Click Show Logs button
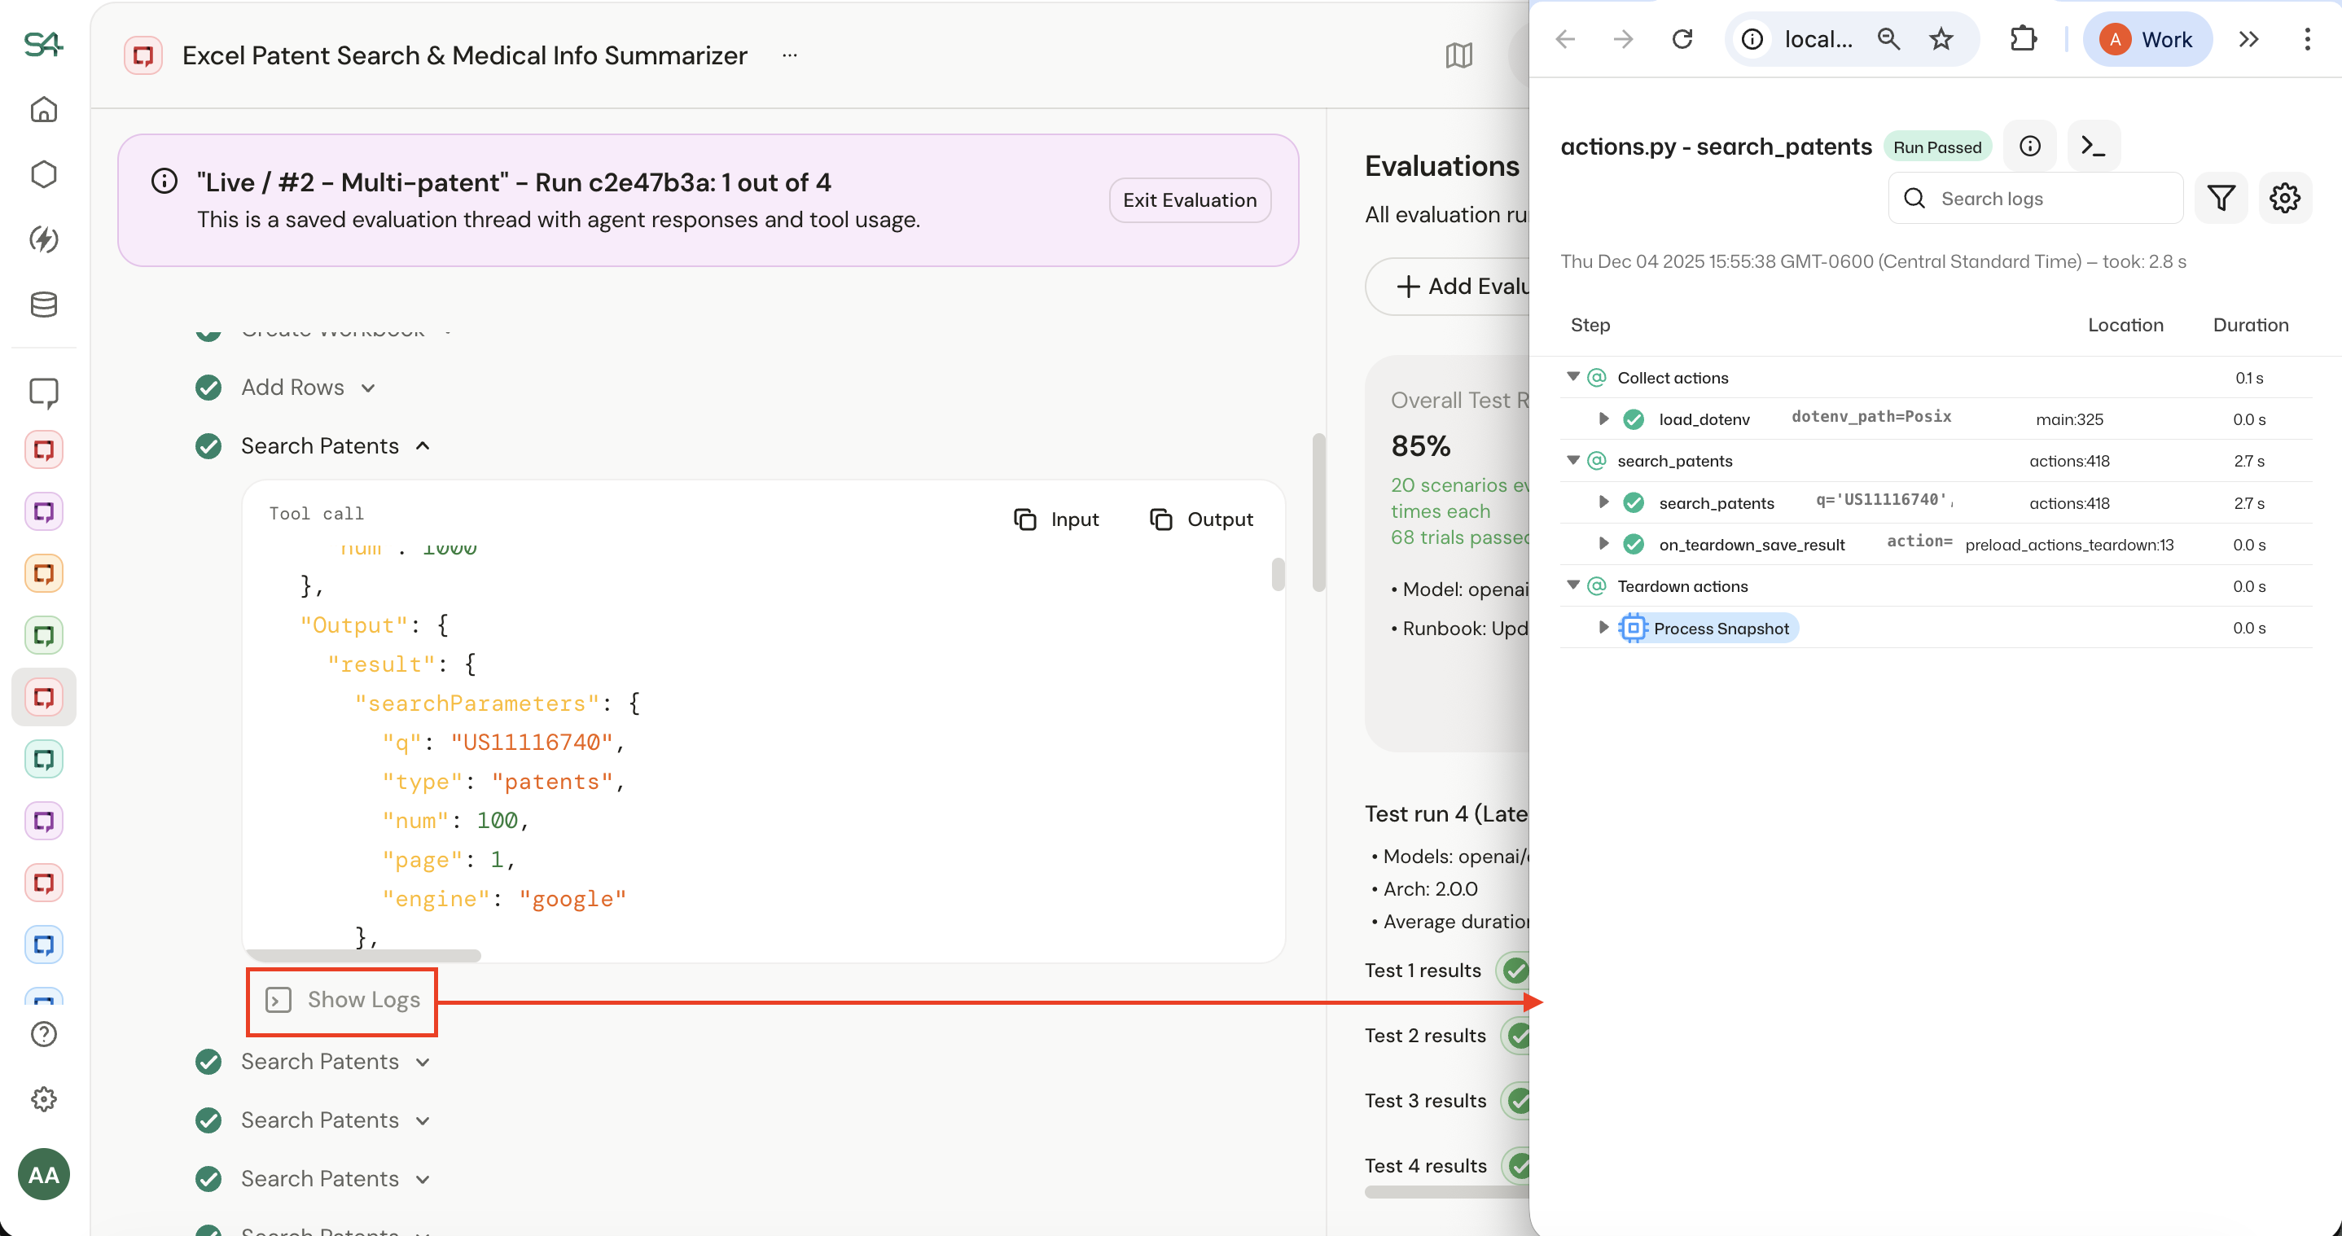 pyautogui.click(x=343, y=1000)
